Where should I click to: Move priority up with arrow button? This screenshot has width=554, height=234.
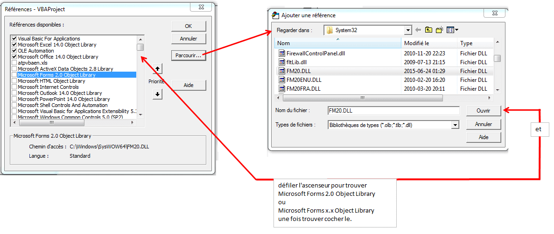(157, 68)
